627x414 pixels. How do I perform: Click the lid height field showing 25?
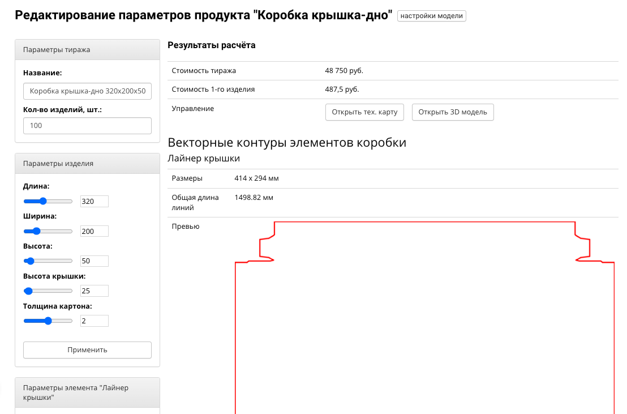click(x=94, y=291)
